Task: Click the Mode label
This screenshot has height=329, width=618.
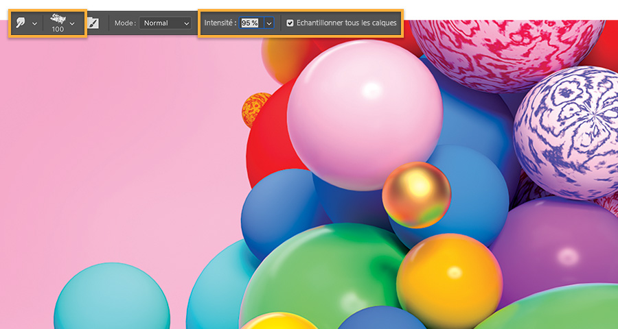Action: point(126,23)
